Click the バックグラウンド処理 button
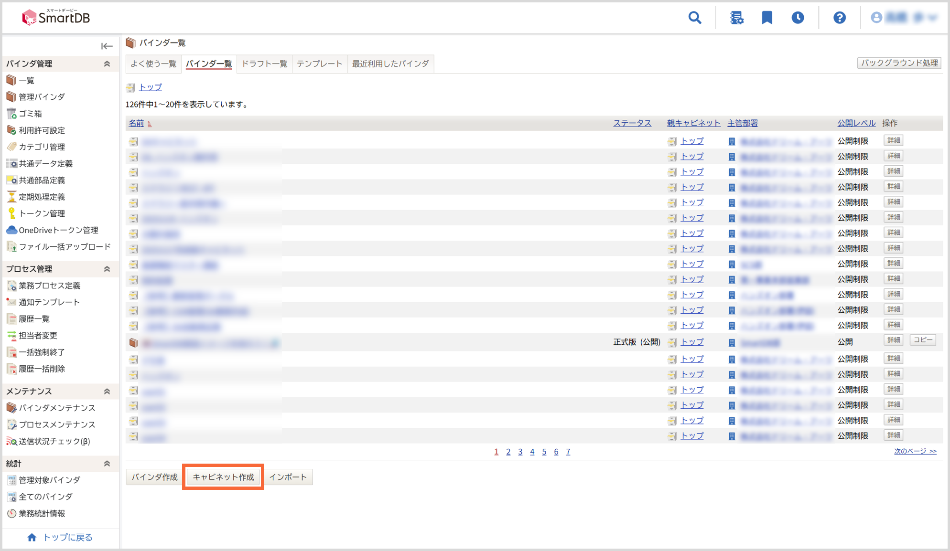 click(x=899, y=63)
